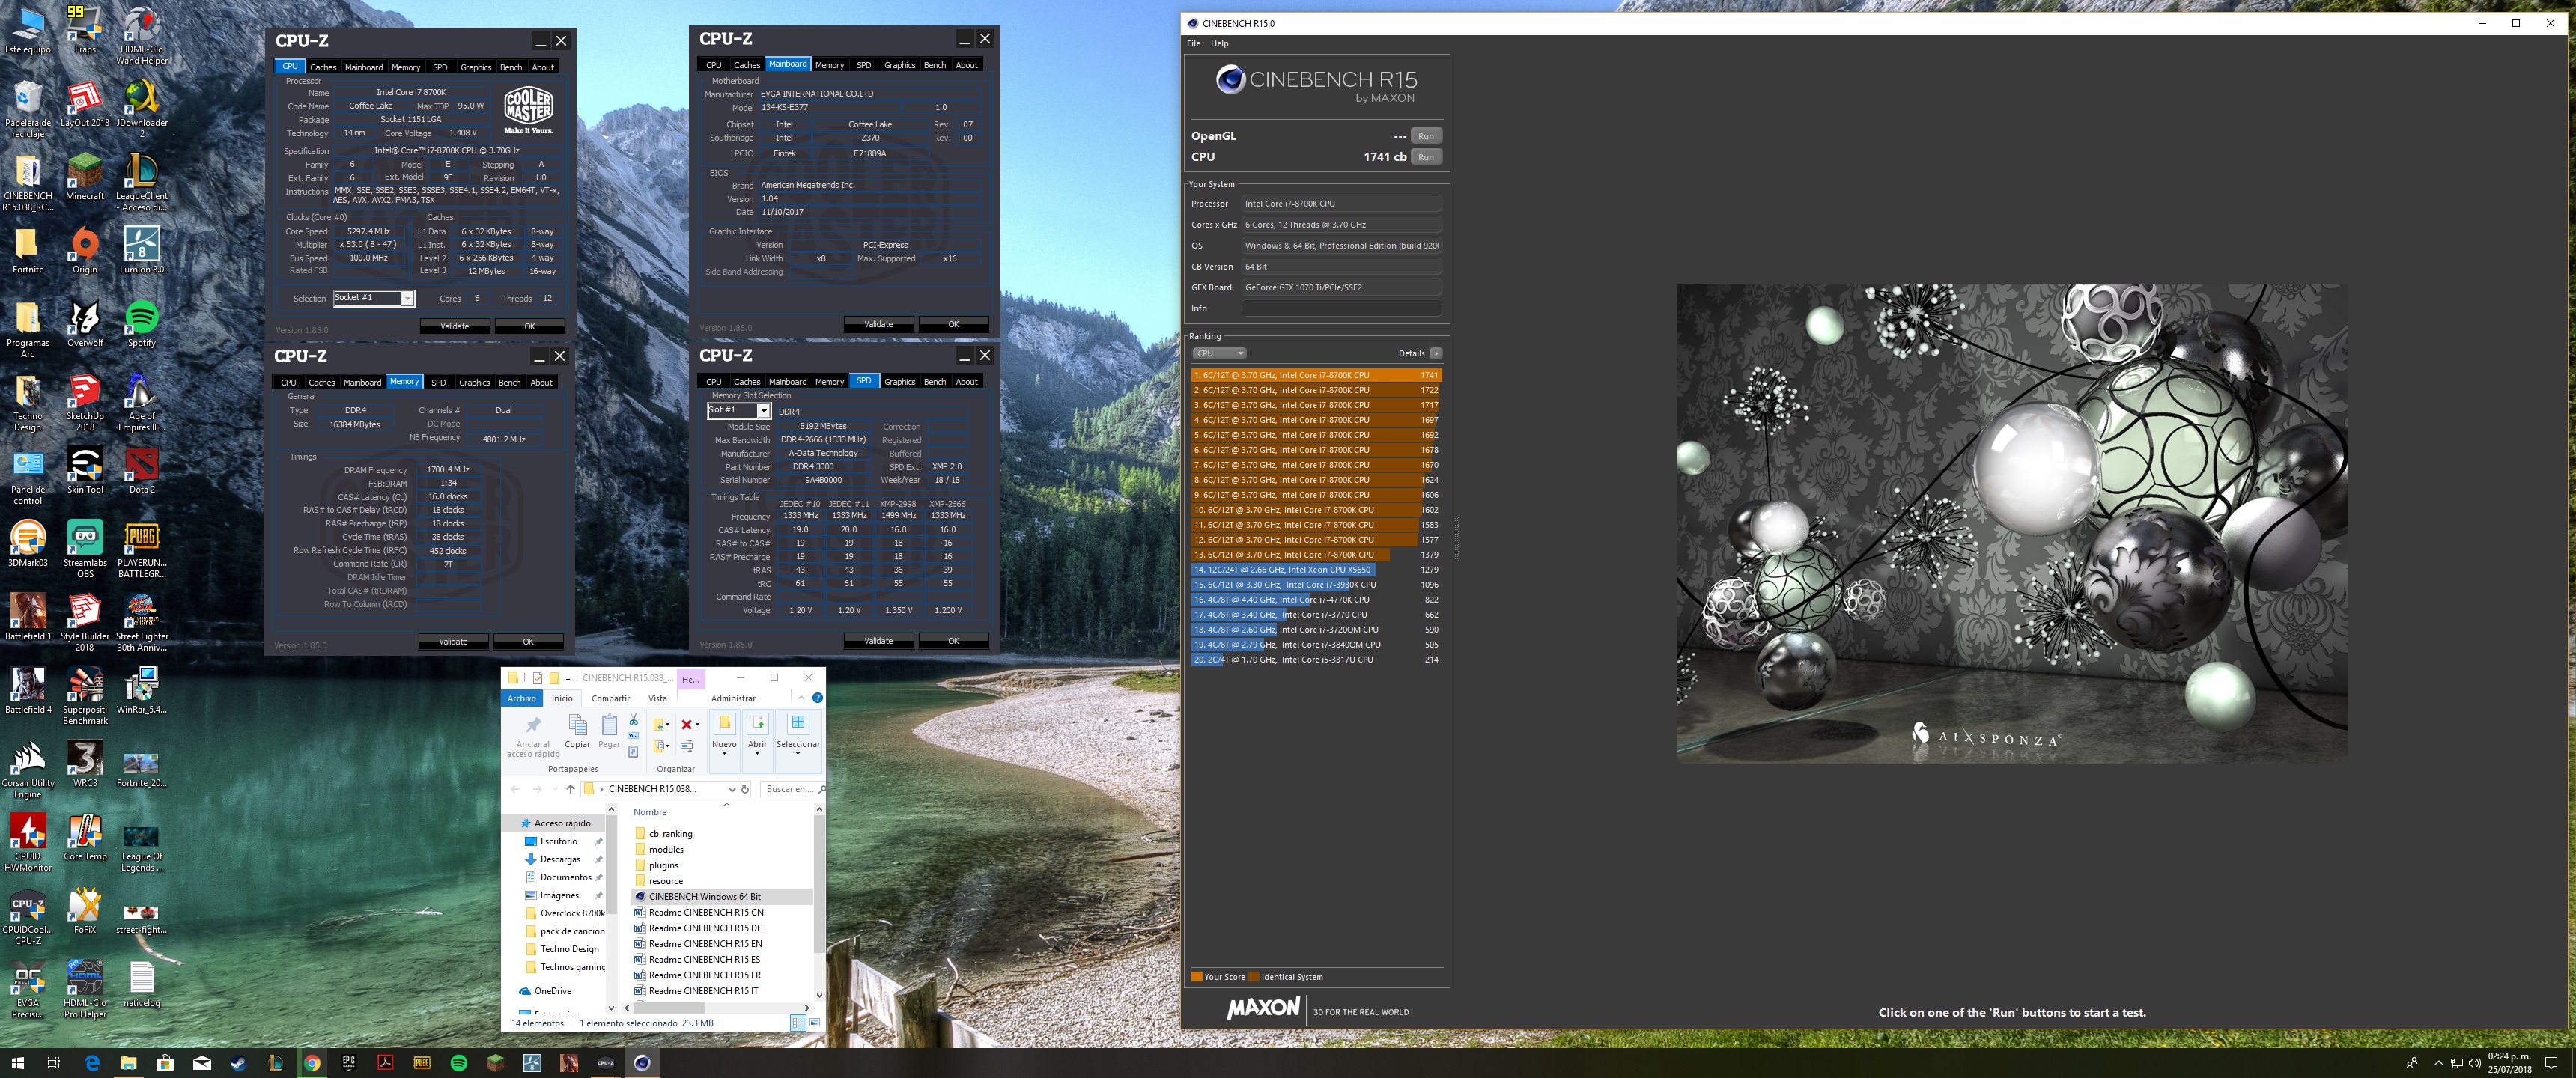Click OK in the CPU-Z Mainboard window
The height and width of the screenshot is (1078, 2576).
click(x=953, y=324)
